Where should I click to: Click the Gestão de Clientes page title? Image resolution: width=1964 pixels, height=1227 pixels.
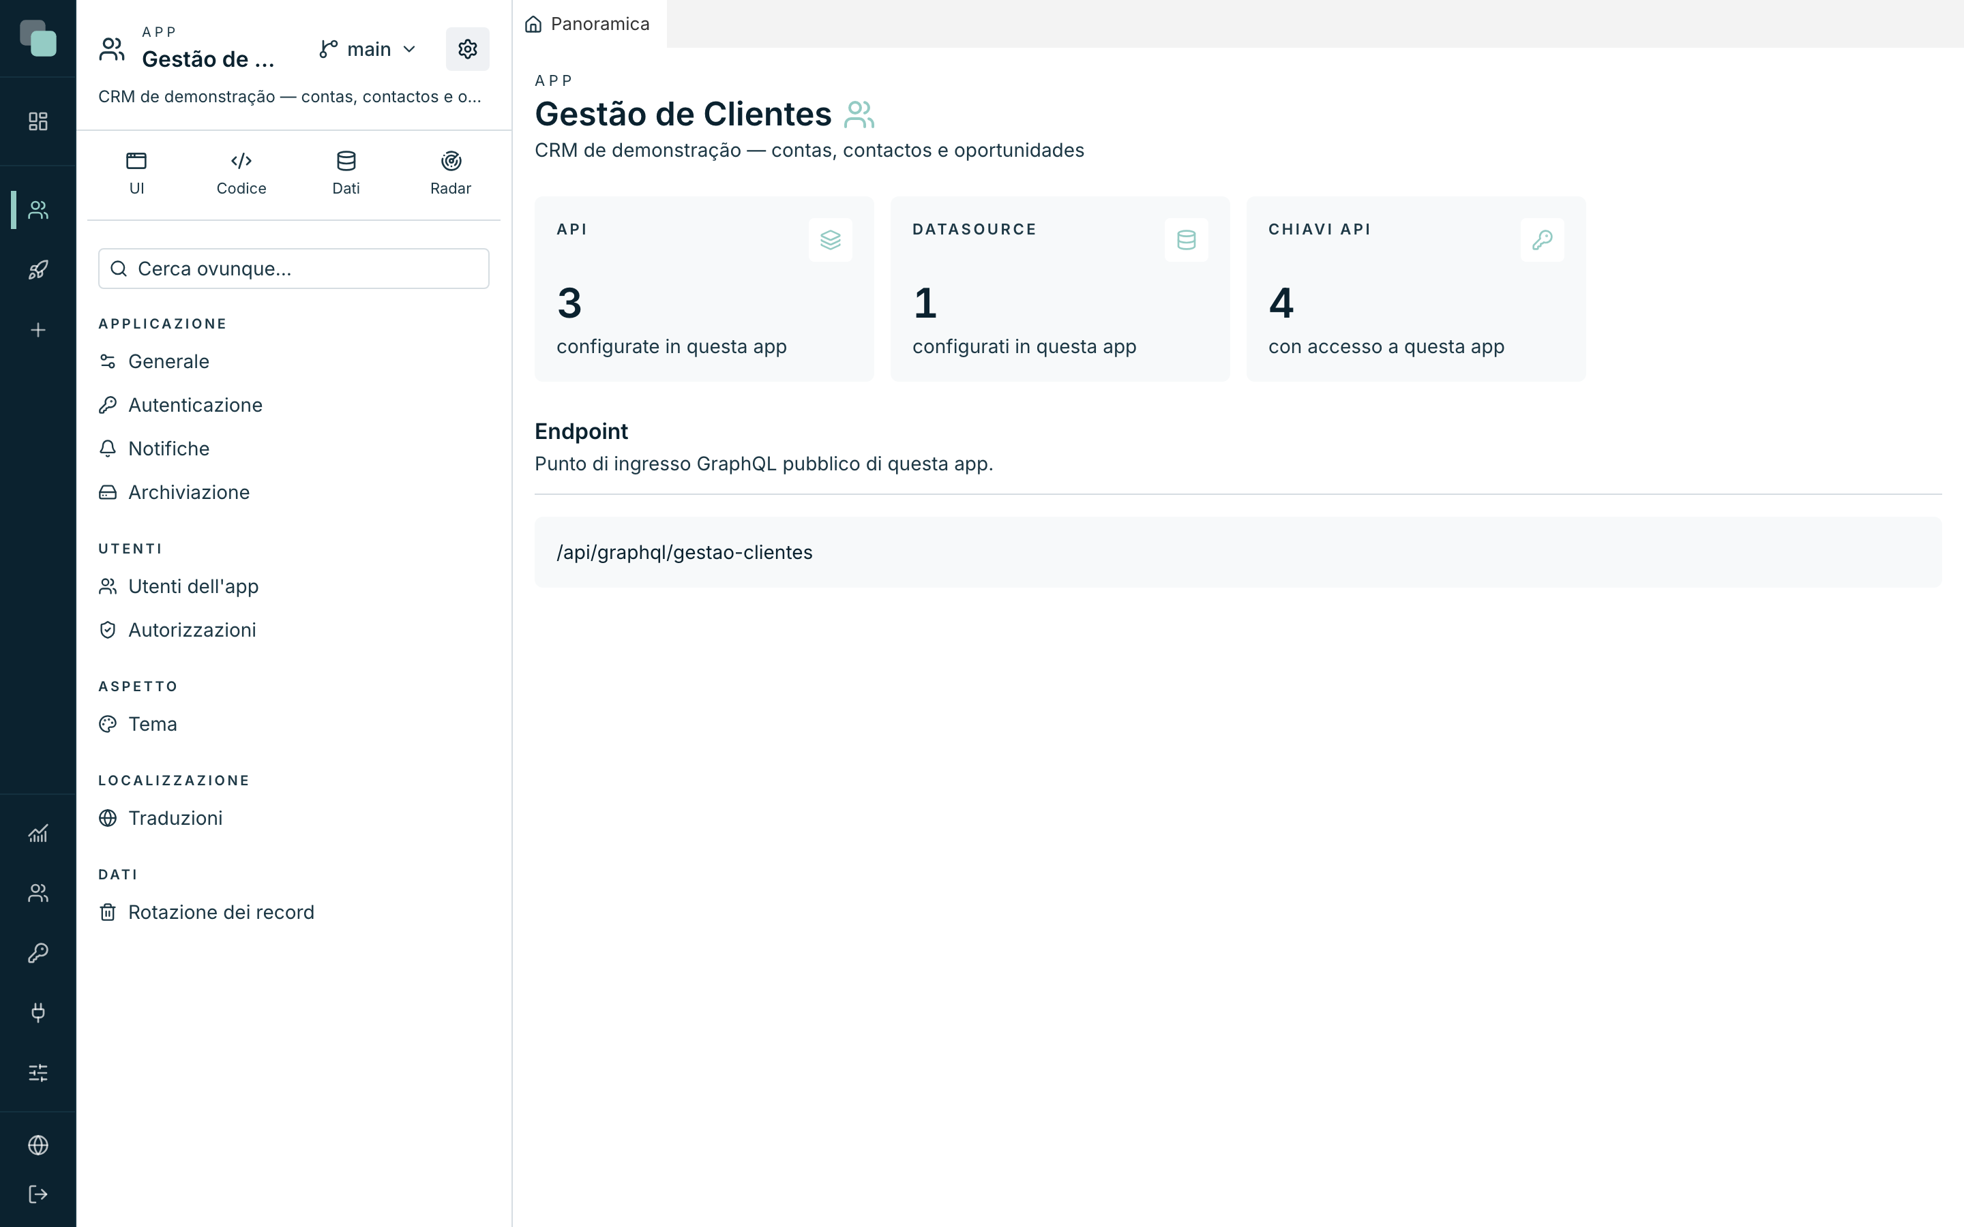tap(683, 115)
